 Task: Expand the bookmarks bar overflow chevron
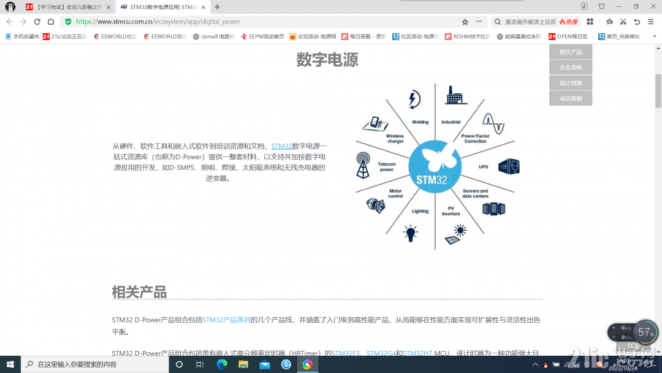pyautogui.click(x=655, y=36)
